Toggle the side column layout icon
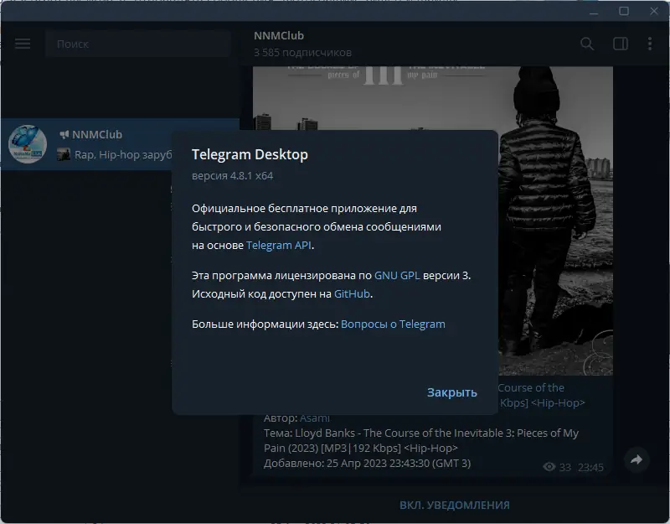Viewport: 670px width, 524px height. coord(620,44)
